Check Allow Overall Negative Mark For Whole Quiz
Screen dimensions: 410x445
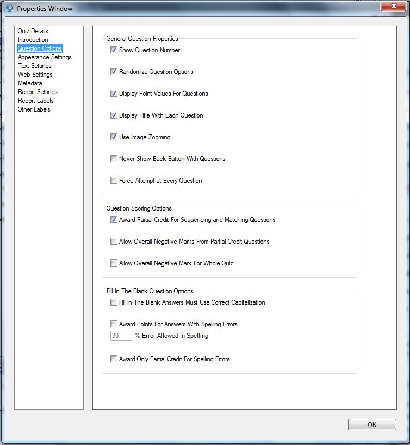(x=114, y=263)
